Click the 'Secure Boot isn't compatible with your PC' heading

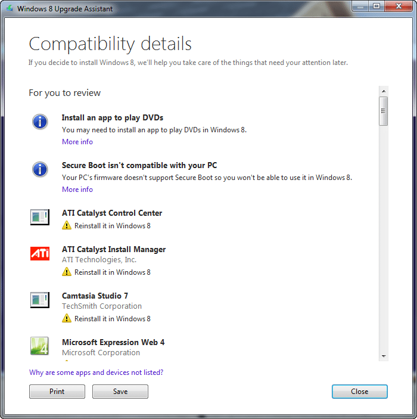pos(139,165)
